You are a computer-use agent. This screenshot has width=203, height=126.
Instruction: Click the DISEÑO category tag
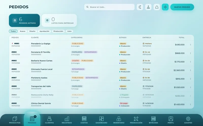click(x=75, y=60)
